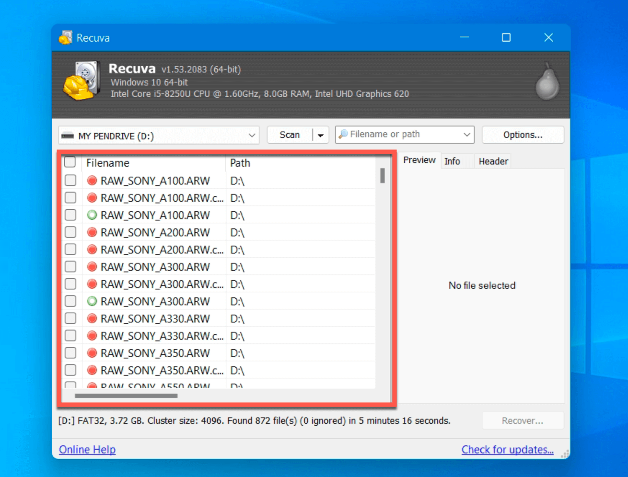Click the horizontal scrollbar thumb below file list
Image resolution: width=628 pixels, height=477 pixels.
pyautogui.click(x=126, y=396)
